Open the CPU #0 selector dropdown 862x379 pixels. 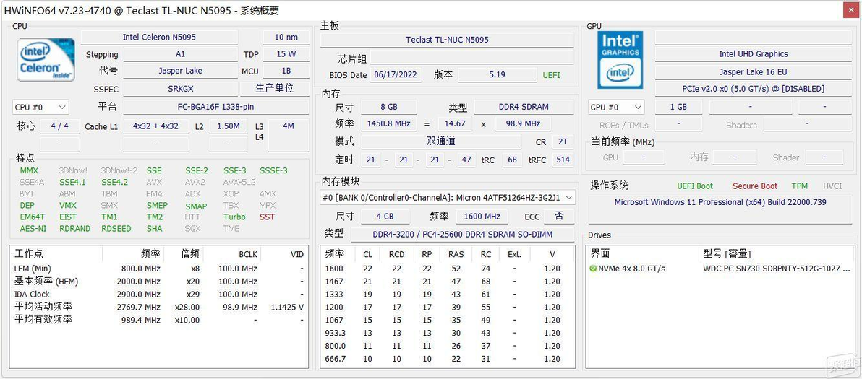40,107
